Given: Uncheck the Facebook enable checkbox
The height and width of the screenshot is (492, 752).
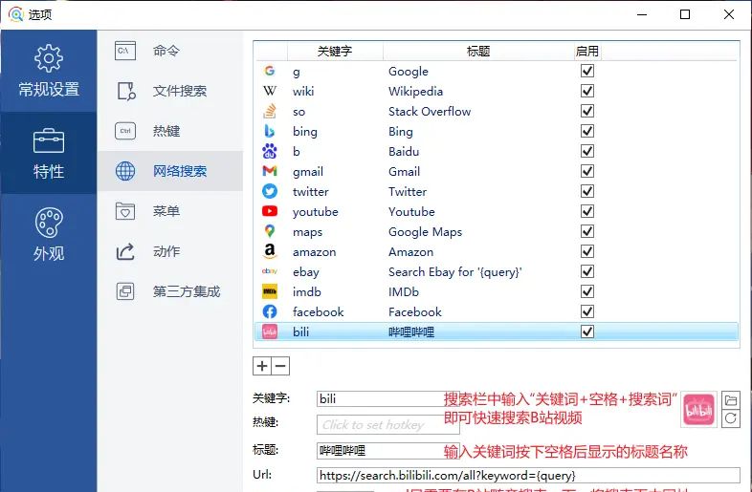Looking at the screenshot, I should [587, 311].
